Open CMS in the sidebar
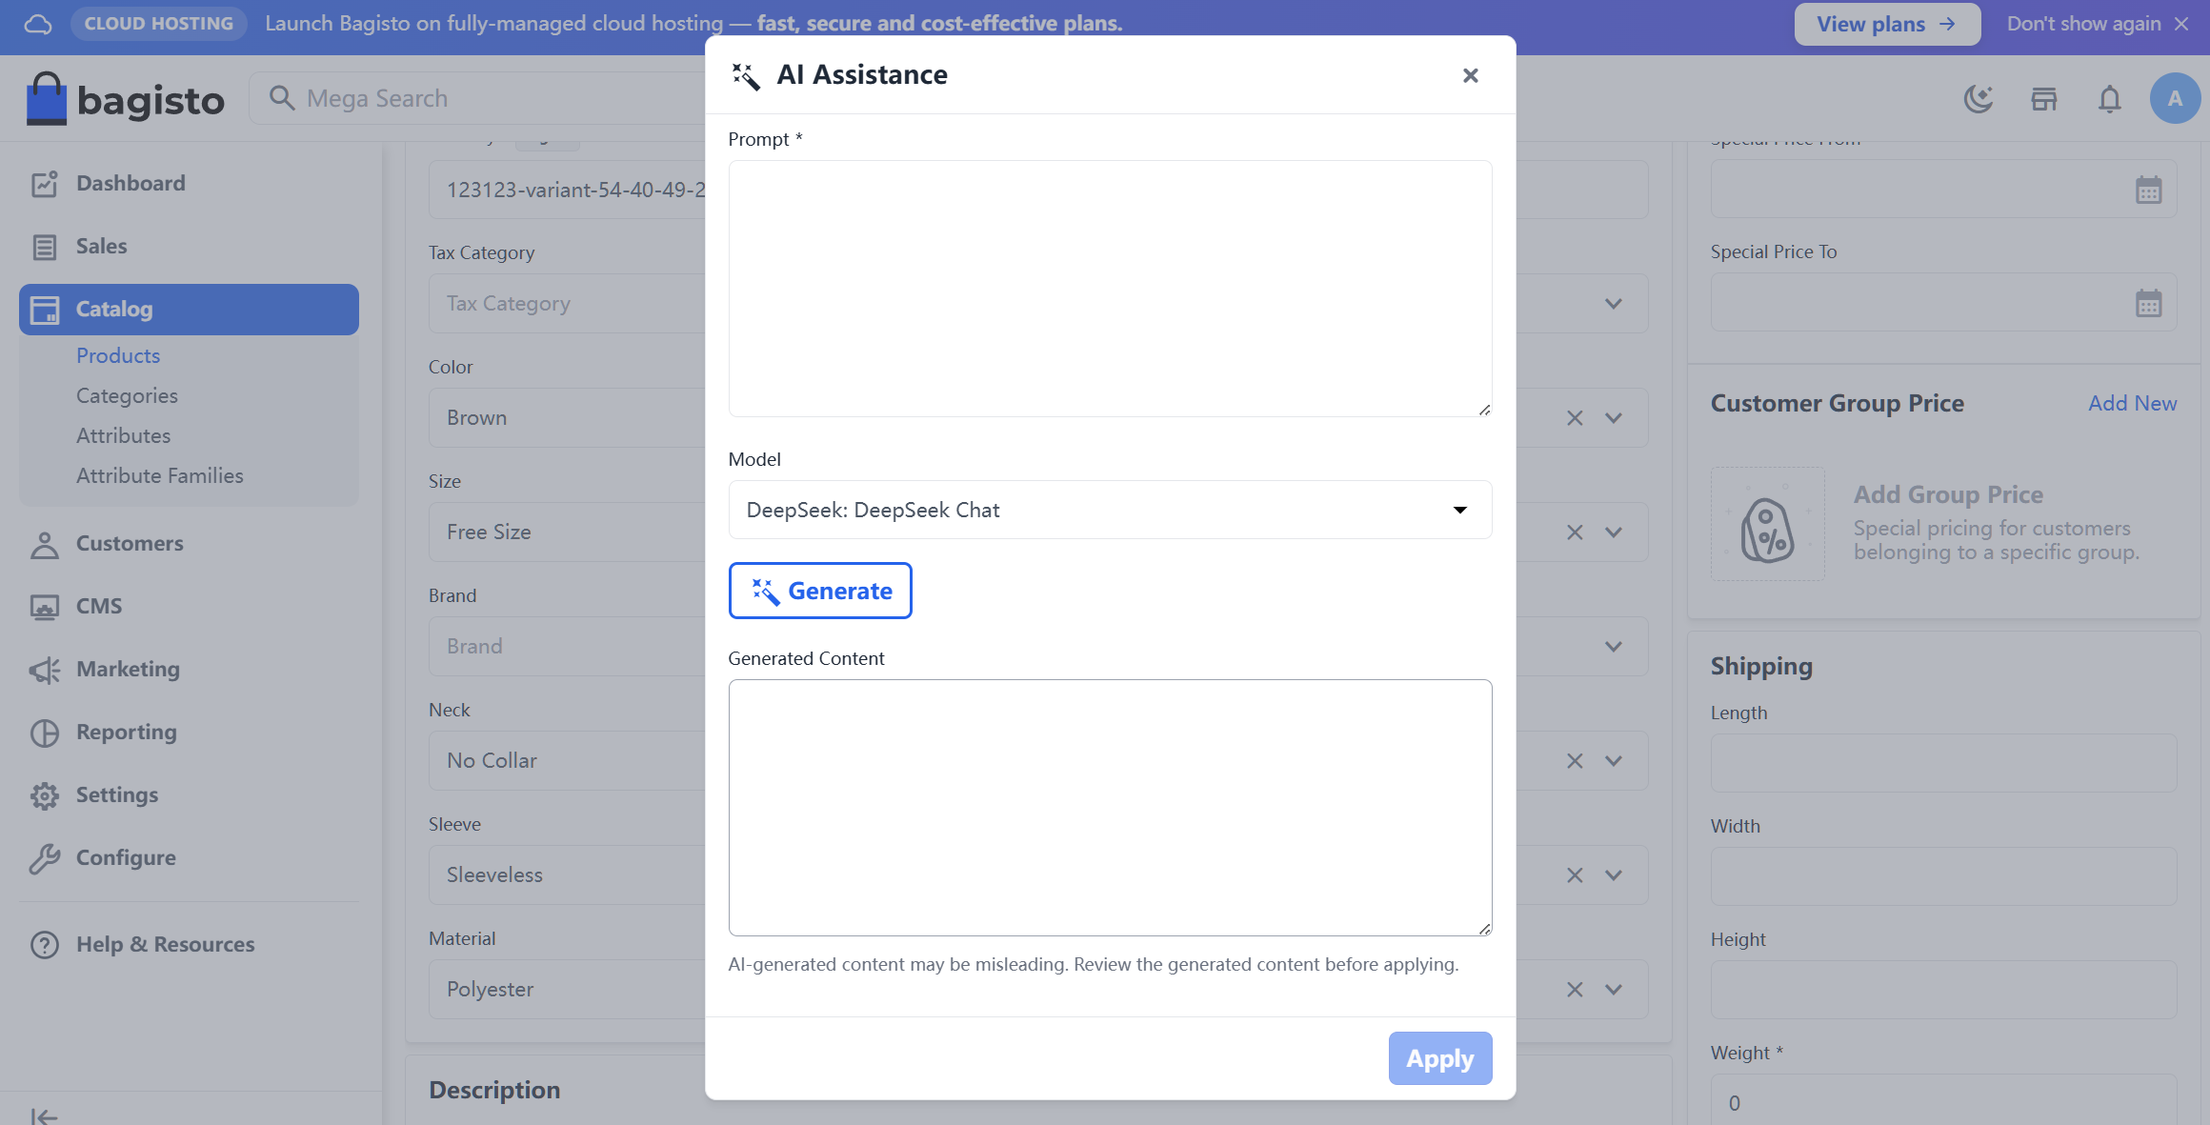 click(x=189, y=606)
